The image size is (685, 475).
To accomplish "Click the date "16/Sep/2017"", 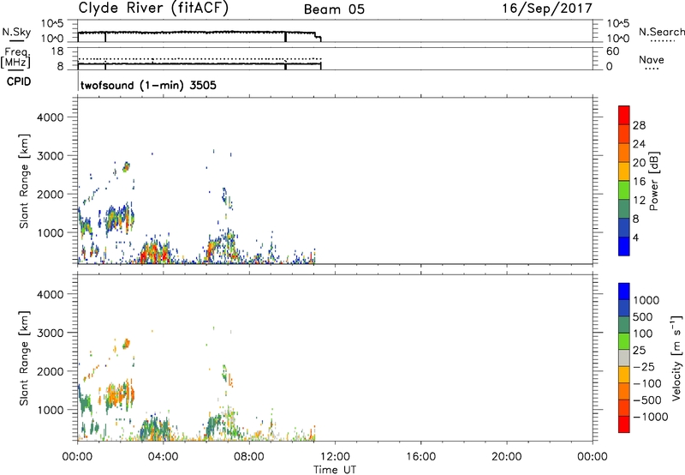I will pos(547,8).
